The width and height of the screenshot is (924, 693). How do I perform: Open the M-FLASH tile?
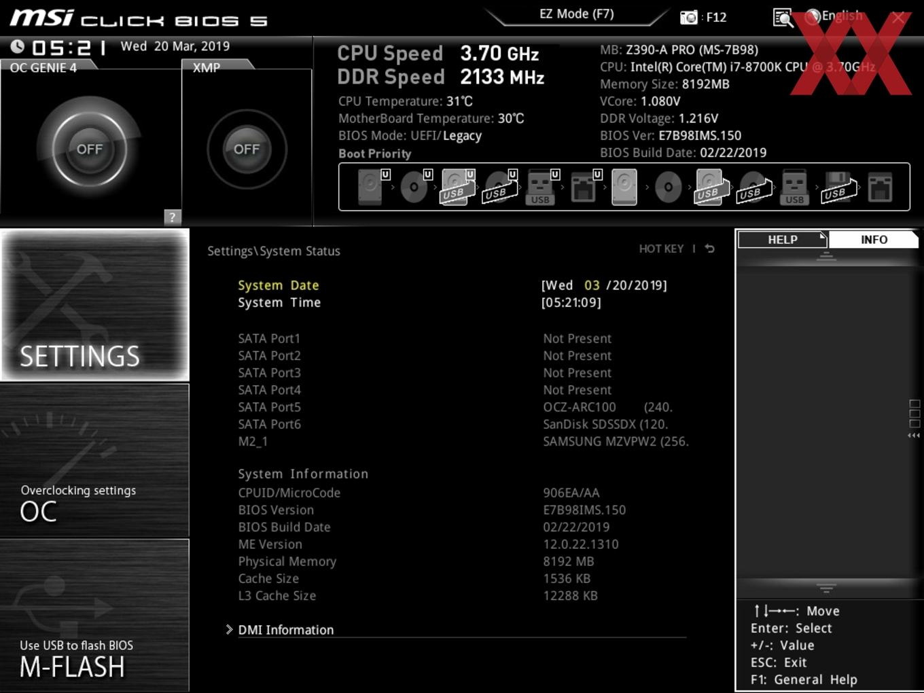tap(95, 615)
